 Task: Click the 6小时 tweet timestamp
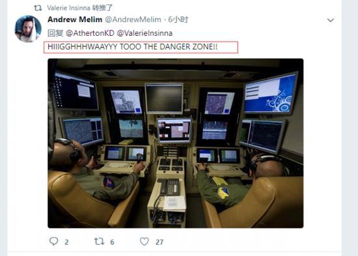click(178, 20)
